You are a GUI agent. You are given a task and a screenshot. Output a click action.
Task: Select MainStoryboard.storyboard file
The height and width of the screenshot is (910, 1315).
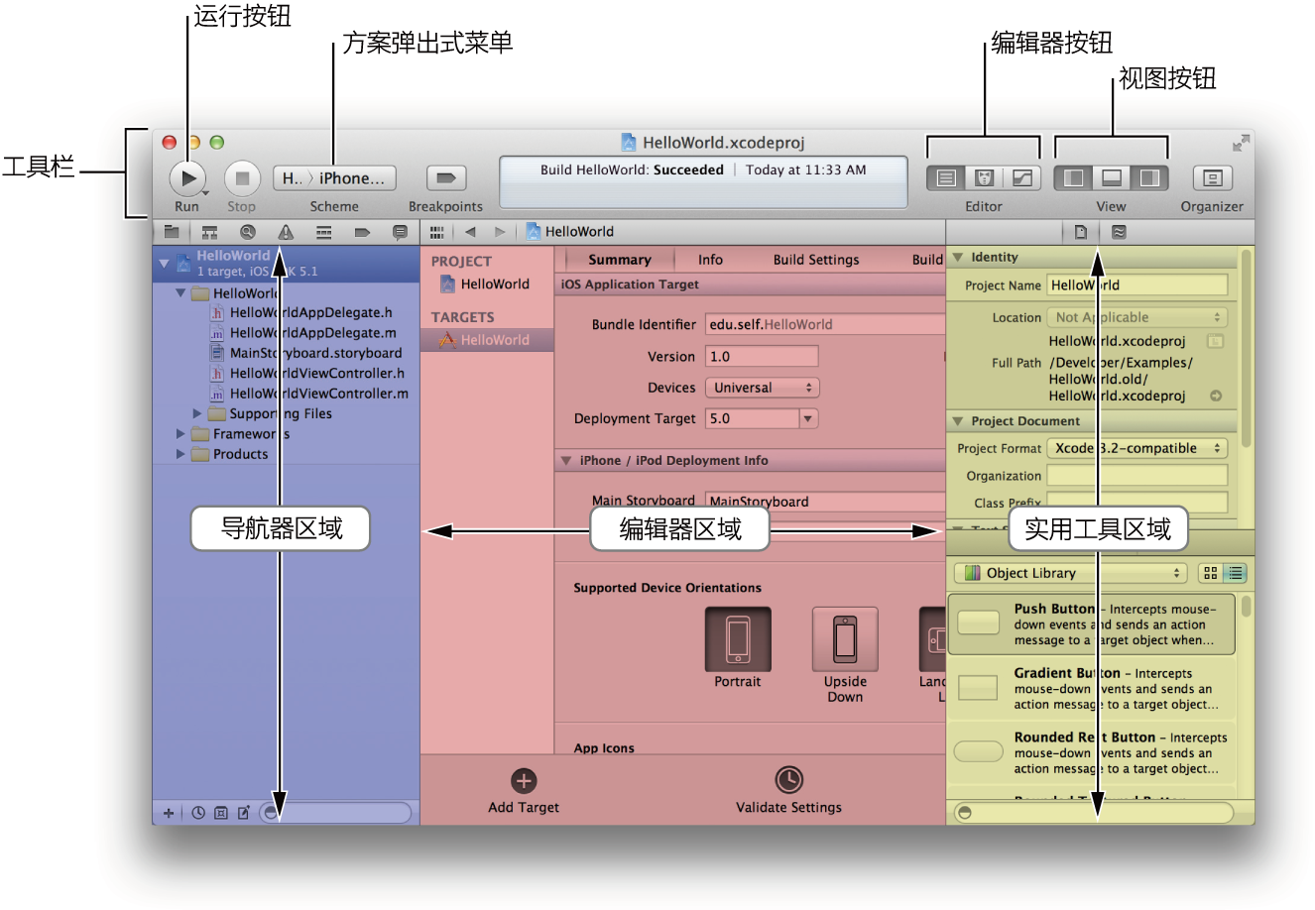tap(305, 353)
